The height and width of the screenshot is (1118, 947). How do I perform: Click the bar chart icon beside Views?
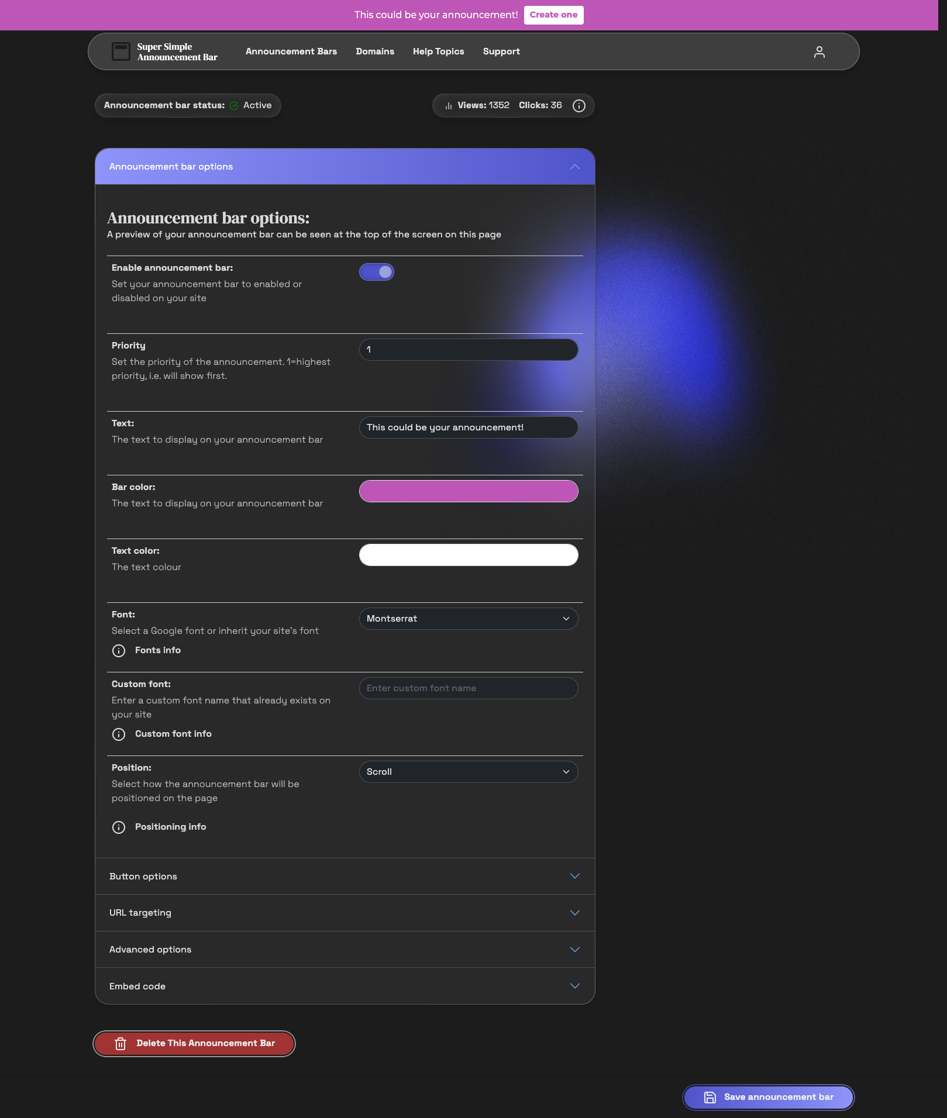(448, 105)
